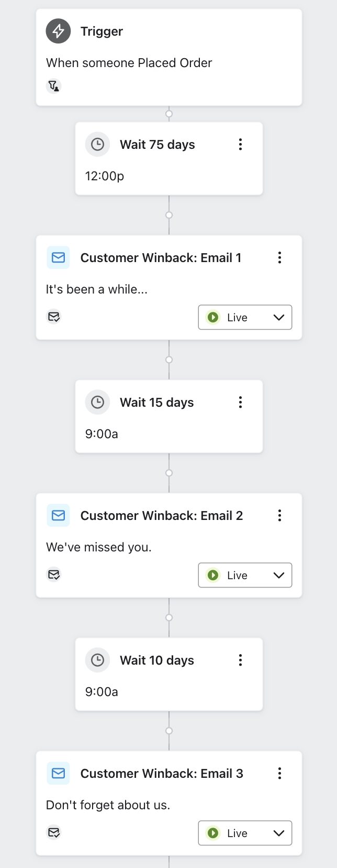Click the Wait 15 days card title

pos(156,402)
